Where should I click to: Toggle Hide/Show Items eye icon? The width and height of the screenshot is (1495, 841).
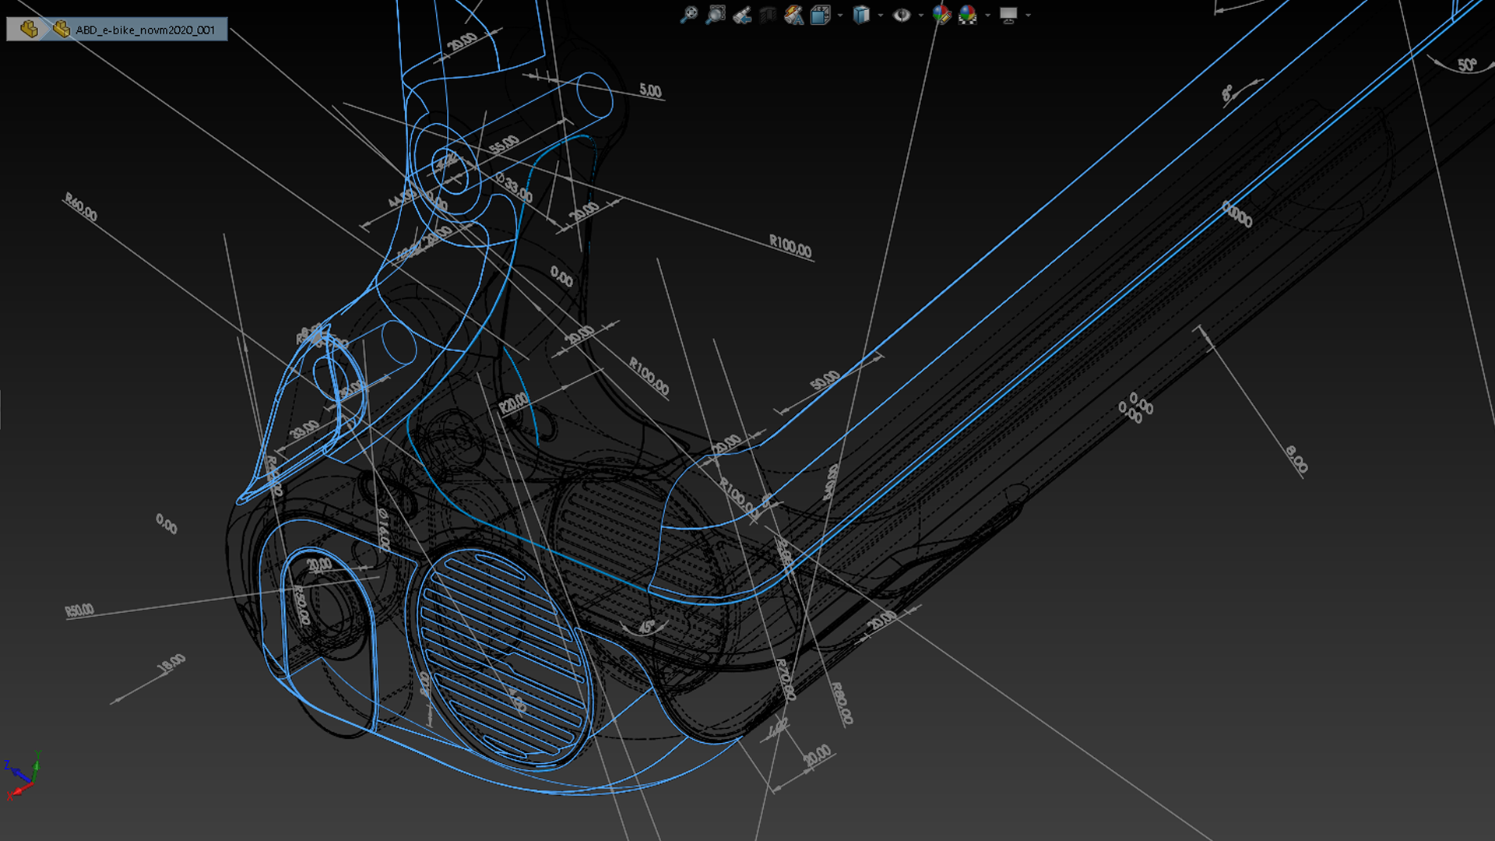click(902, 15)
